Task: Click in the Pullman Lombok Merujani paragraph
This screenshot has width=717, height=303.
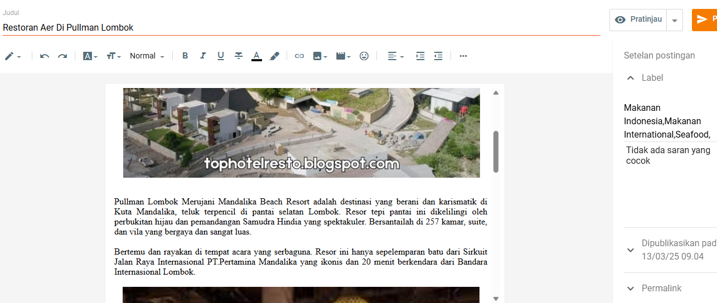Action: 301,217
